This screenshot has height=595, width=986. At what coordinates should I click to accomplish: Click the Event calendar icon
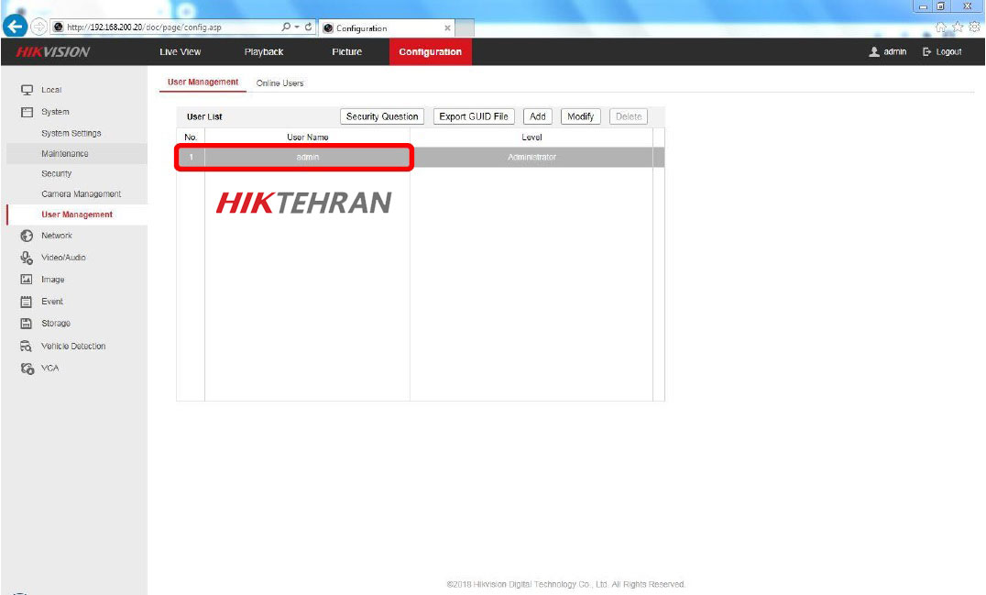[27, 302]
